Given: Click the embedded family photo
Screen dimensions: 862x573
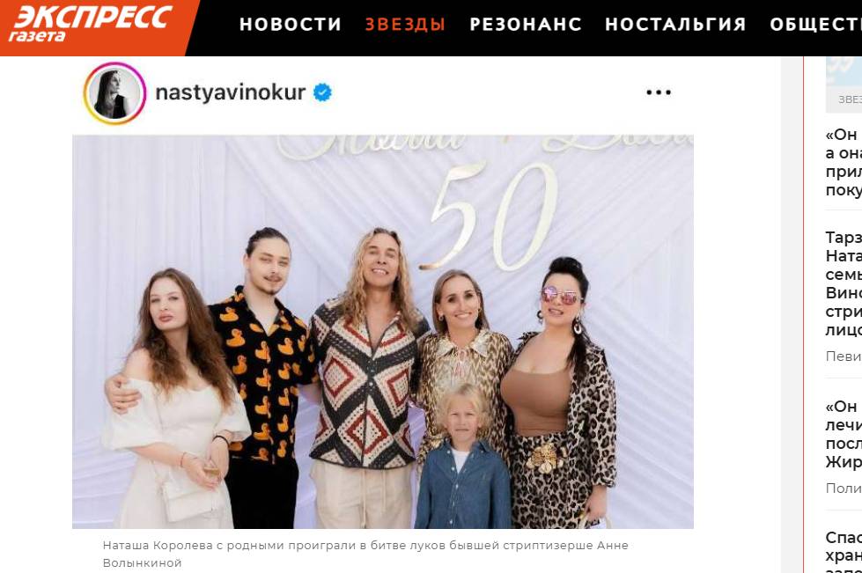Looking at the screenshot, I should click(383, 332).
